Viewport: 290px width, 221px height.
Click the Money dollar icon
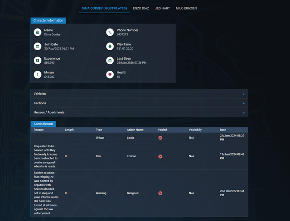38,75
